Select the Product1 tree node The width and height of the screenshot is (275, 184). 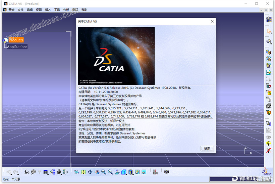click(x=16, y=40)
